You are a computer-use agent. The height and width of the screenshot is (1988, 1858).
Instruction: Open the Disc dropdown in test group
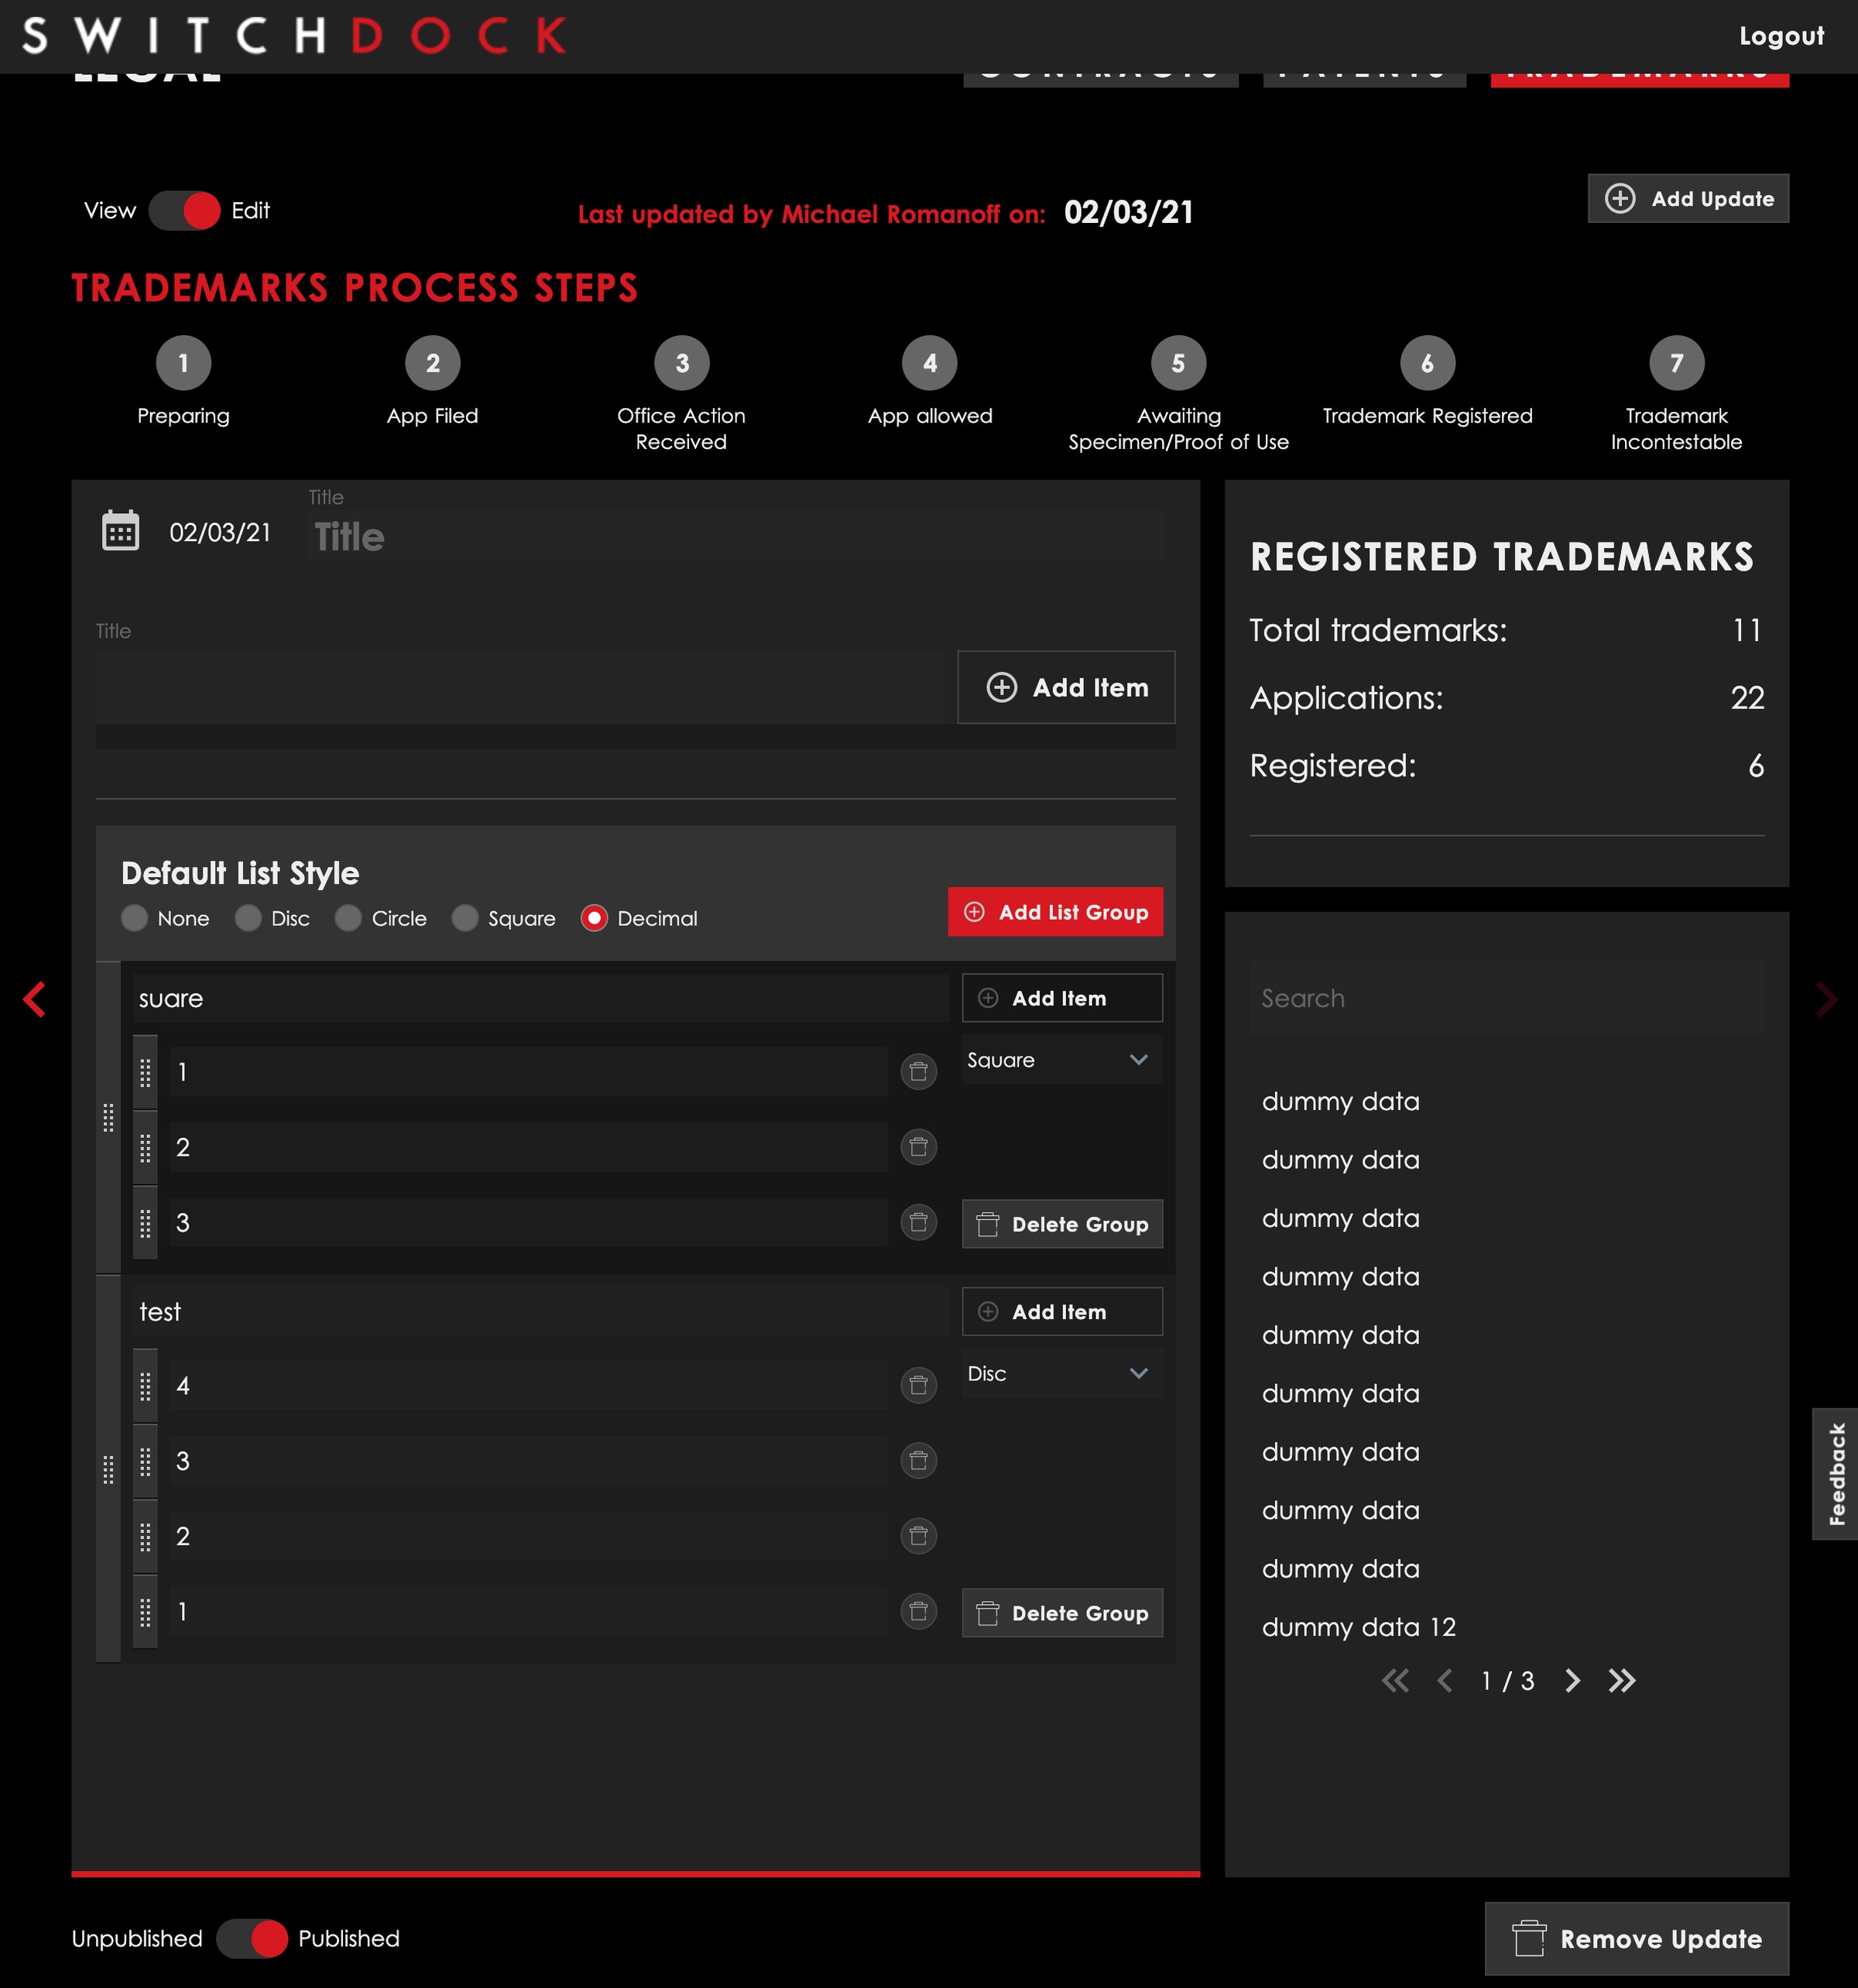1061,1374
